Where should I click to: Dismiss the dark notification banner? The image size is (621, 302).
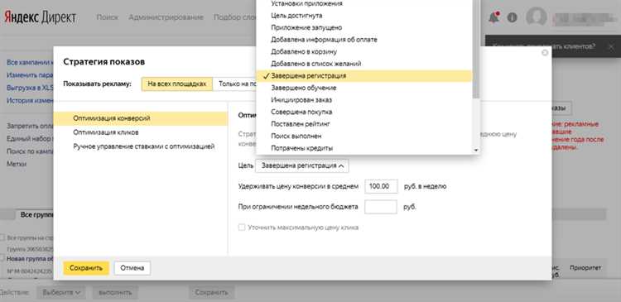(x=611, y=46)
